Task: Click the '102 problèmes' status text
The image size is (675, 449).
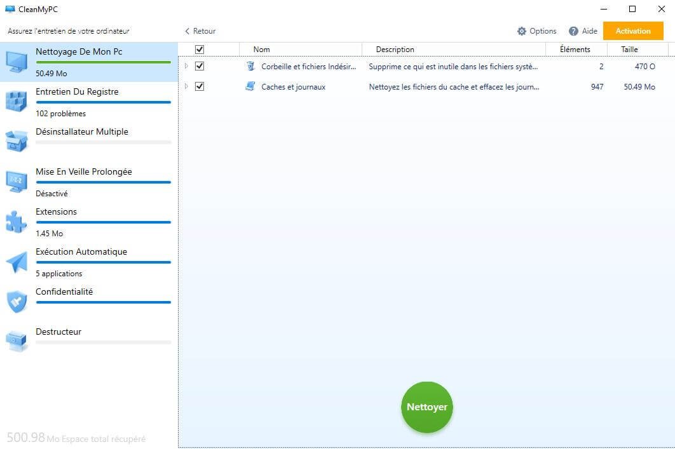Action: tap(60, 114)
